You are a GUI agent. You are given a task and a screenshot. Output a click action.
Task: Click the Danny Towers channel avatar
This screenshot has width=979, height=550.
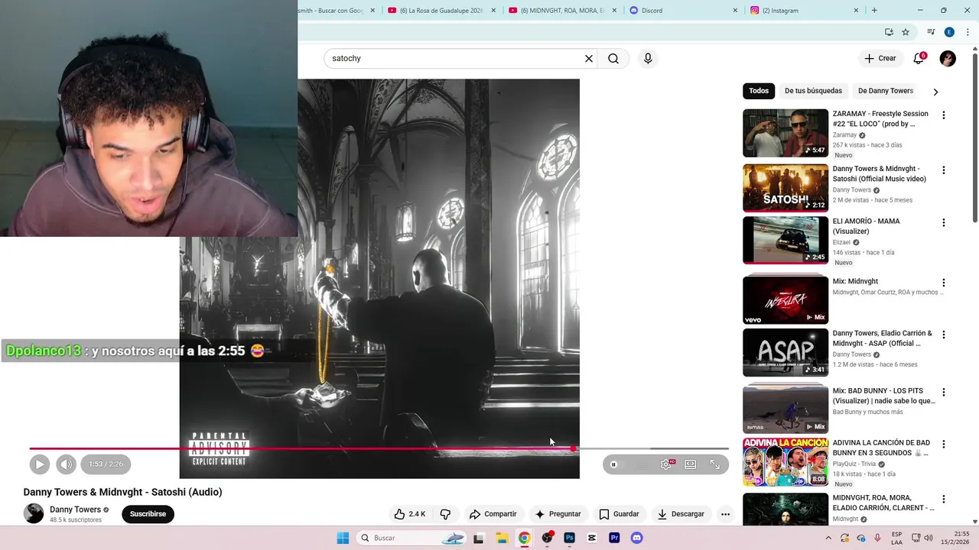[x=34, y=513]
